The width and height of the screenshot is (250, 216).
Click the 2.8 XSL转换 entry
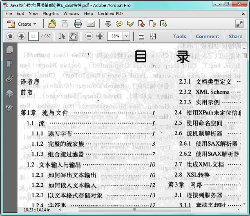coord(207,175)
